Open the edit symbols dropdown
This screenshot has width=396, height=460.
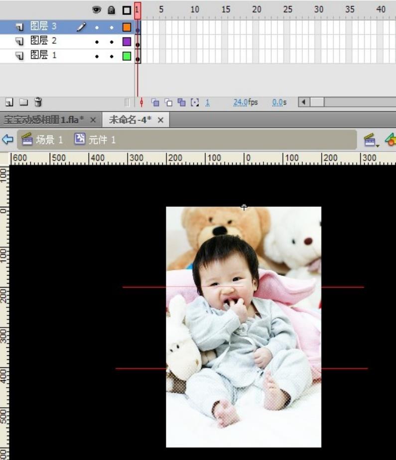pyautogui.click(x=391, y=141)
